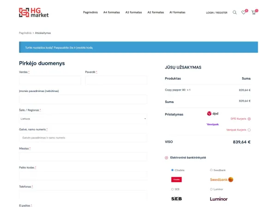Viewport: 277px width, 207px height.
Task: Go to Pagrindinis menu item
Action: 90,12
